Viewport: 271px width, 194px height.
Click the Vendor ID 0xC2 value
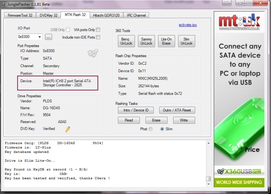(142, 63)
